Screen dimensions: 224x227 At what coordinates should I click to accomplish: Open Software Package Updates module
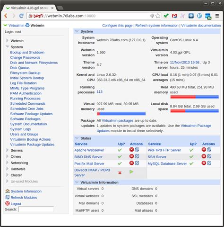pyautogui.click(x=31, y=114)
